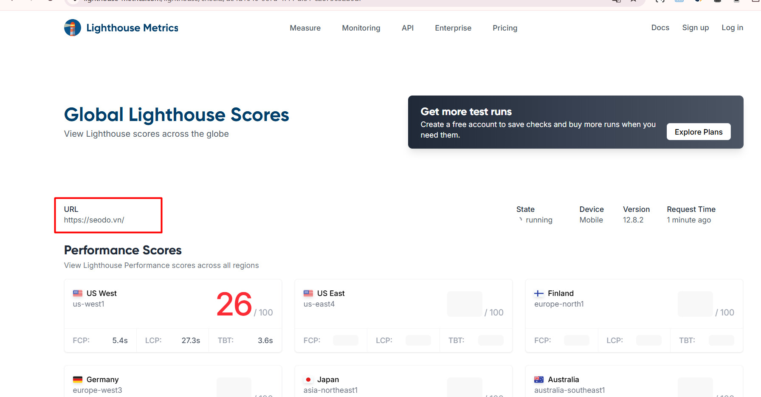Open the Enterprise navigation link
This screenshot has height=397, width=761.
coord(453,28)
